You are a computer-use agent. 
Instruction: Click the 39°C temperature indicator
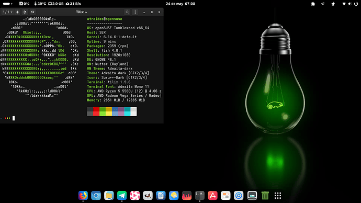coord(40,4)
